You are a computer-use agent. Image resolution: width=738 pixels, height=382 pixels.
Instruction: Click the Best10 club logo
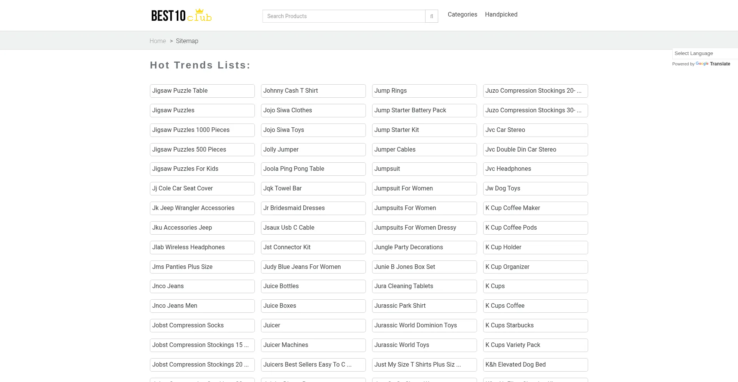pyautogui.click(x=181, y=16)
